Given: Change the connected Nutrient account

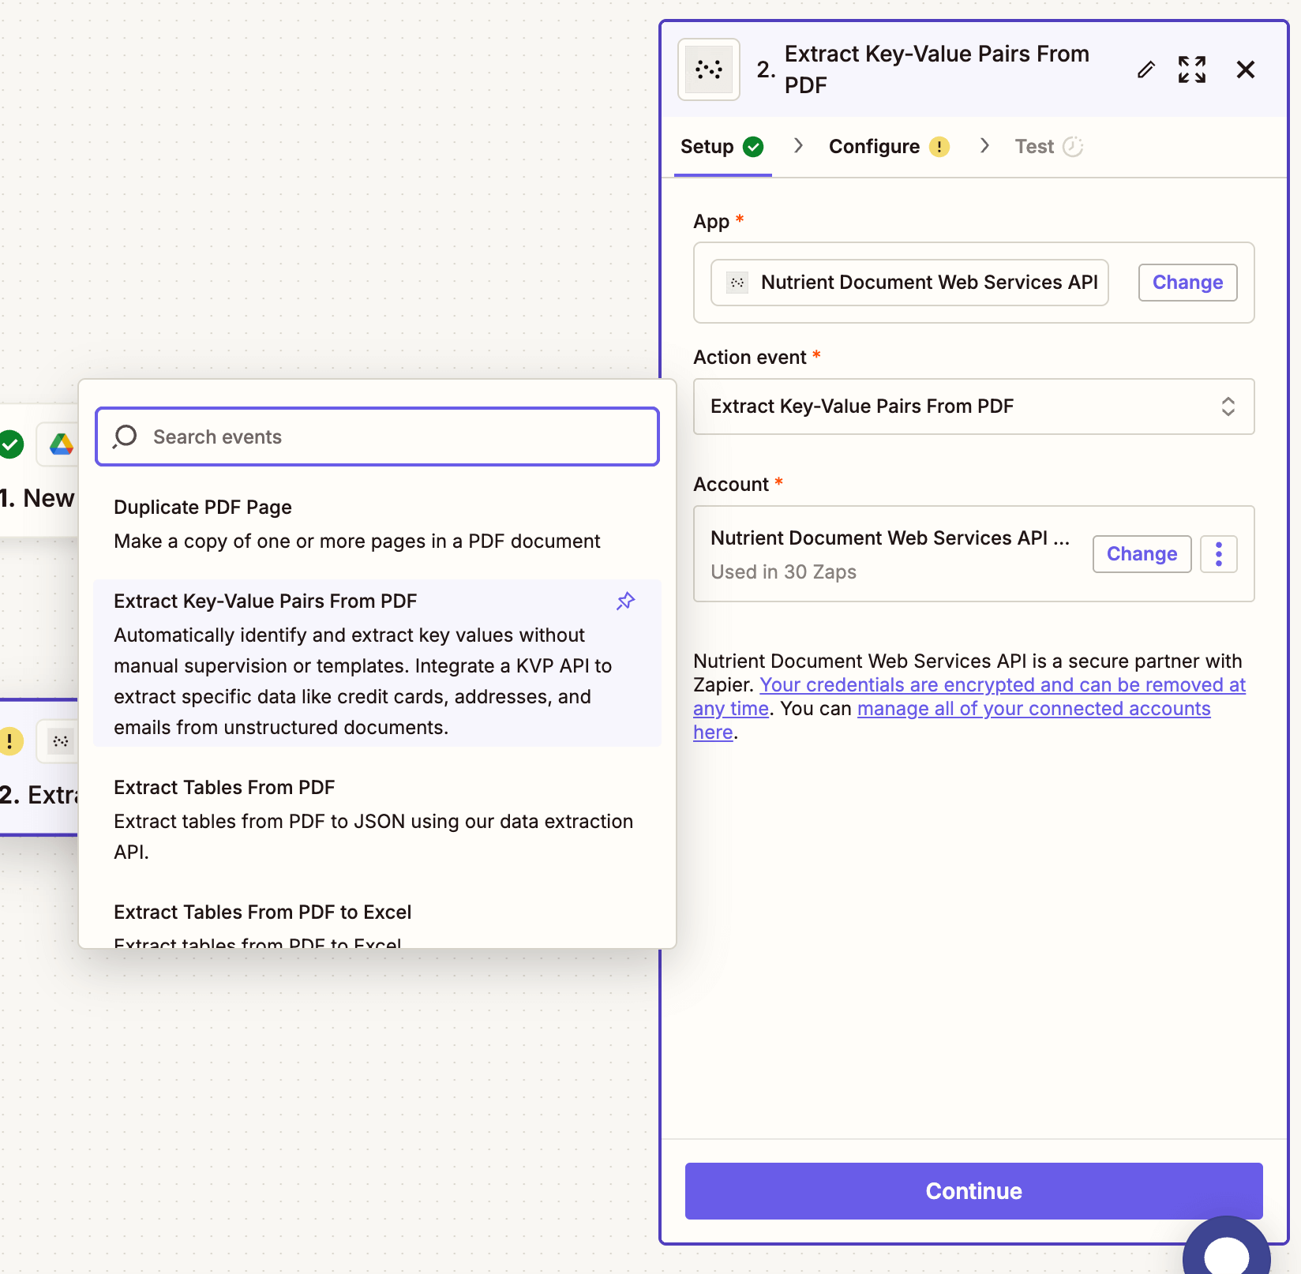Looking at the screenshot, I should tap(1142, 553).
